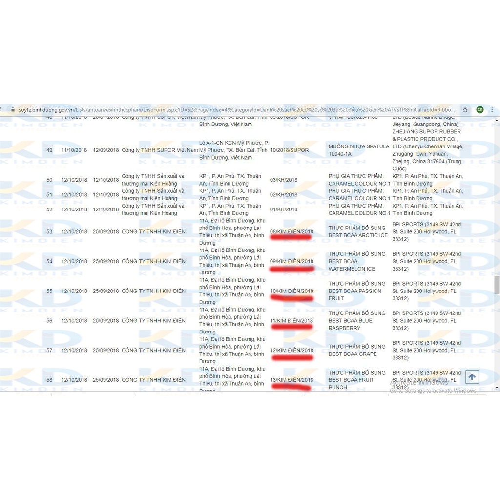The width and height of the screenshot is (500, 500).
Task: Open Chrome's three-dot menu
Action: (493, 110)
